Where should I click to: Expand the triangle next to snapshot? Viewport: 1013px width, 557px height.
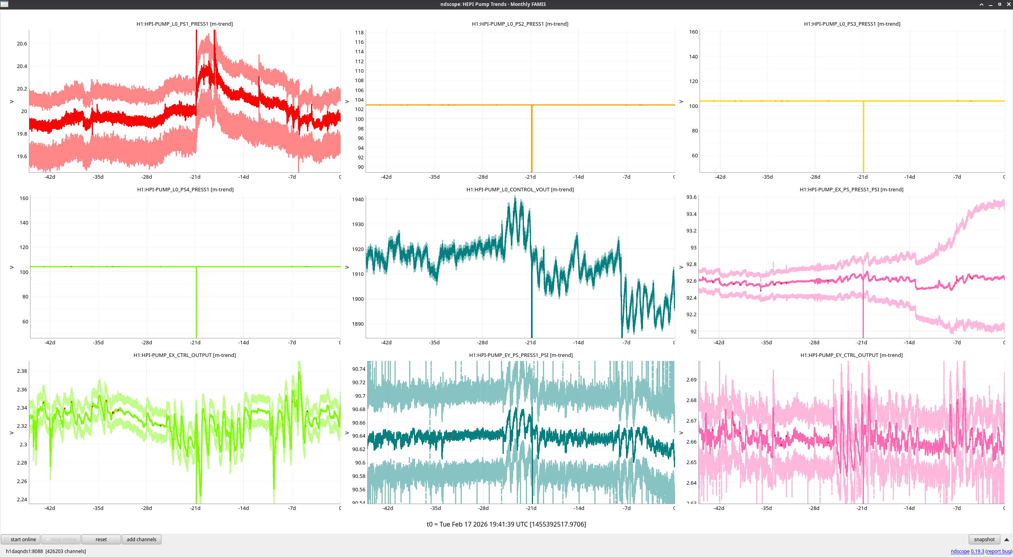point(1006,539)
